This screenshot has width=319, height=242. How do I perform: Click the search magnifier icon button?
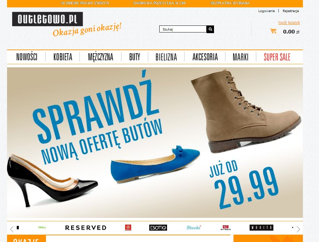point(210,29)
